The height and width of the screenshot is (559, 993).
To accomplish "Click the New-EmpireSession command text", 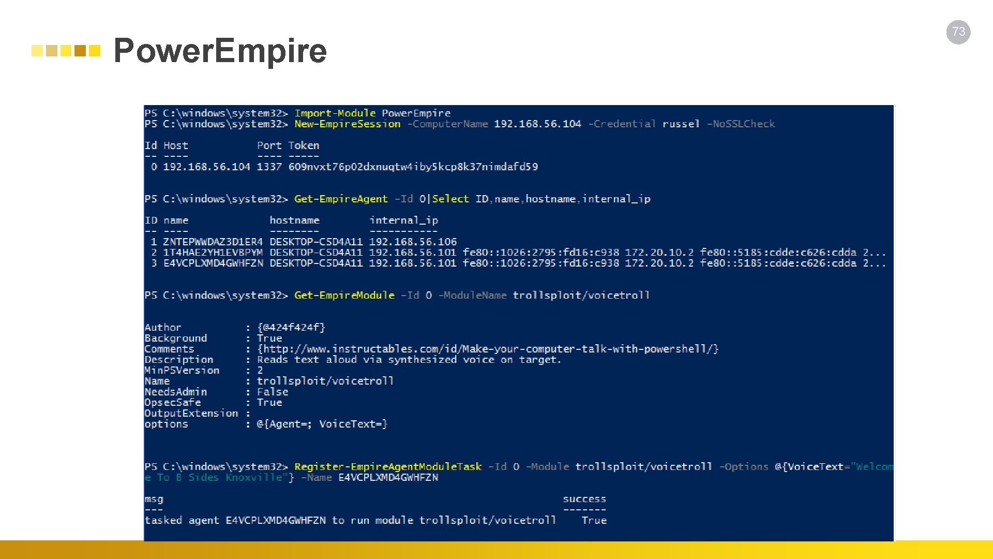I will (x=347, y=124).
